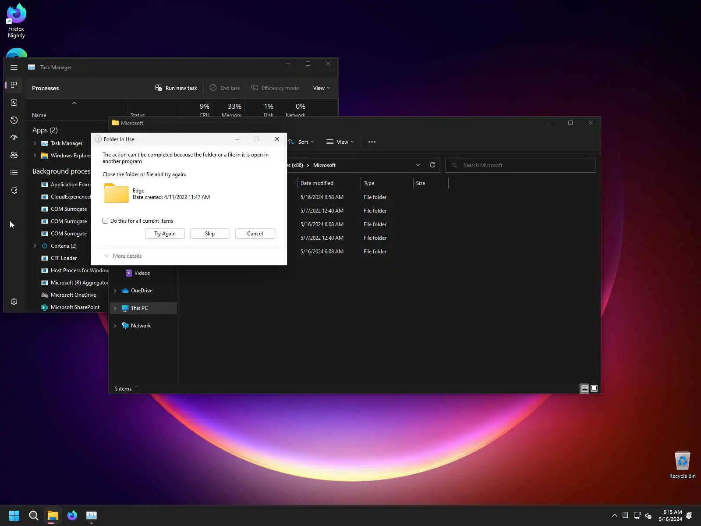Click Try Again in the dialog
The height and width of the screenshot is (526, 701).
(x=165, y=234)
